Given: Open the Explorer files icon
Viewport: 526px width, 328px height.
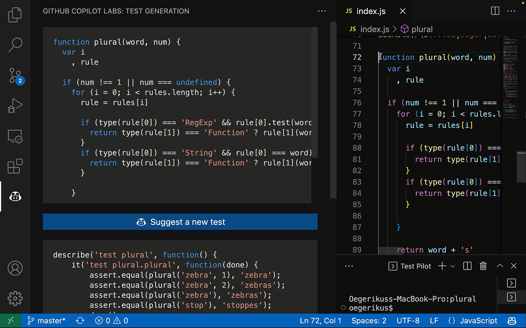Looking at the screenshot, I should click(x=15, y=15).
